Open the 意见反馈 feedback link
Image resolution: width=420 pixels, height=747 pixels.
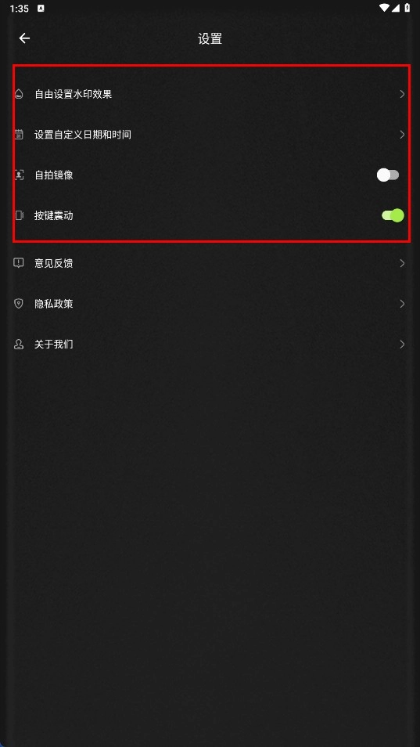[x=210, y=263]
